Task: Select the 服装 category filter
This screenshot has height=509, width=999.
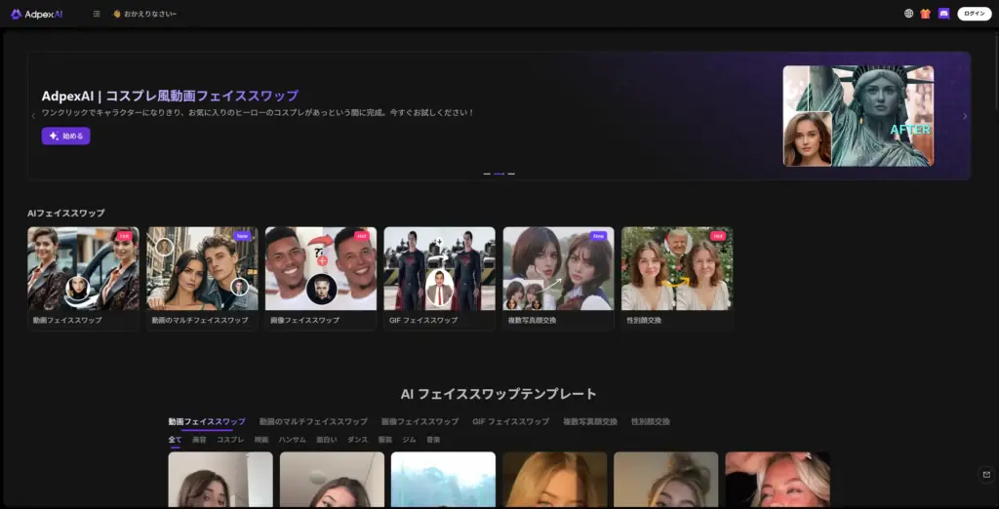Action: [384, 440]
